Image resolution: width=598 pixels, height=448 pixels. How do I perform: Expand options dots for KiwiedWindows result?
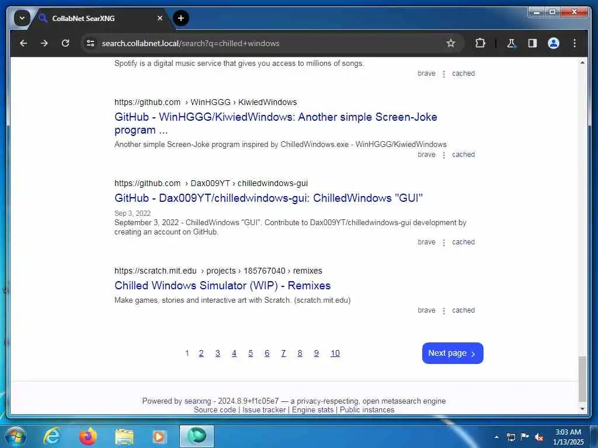click(x=444, y=155)
